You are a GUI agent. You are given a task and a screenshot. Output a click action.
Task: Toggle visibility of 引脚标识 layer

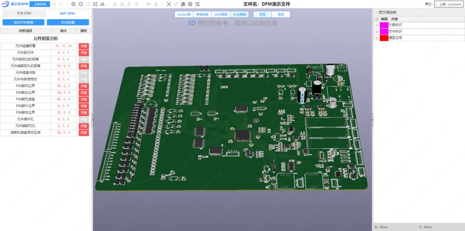point(377,25)
